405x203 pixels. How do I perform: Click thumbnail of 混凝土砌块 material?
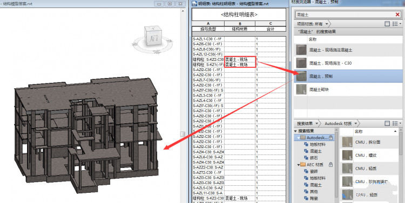301,89
